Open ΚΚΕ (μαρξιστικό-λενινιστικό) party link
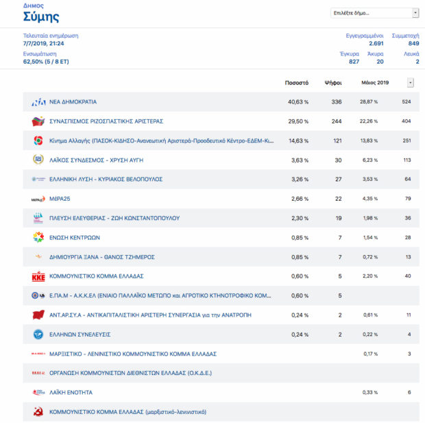This screenshot has height=423, width=425. point(127,412)
